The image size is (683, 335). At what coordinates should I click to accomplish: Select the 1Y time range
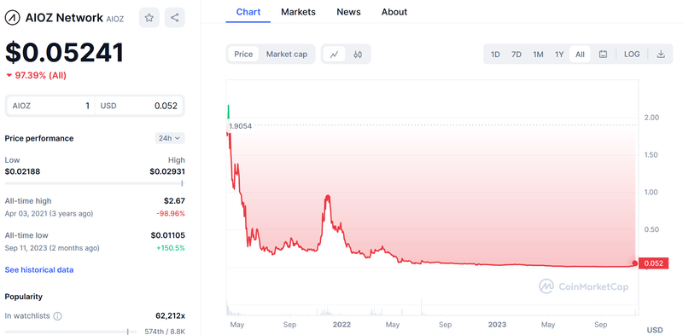coord(559,55)
